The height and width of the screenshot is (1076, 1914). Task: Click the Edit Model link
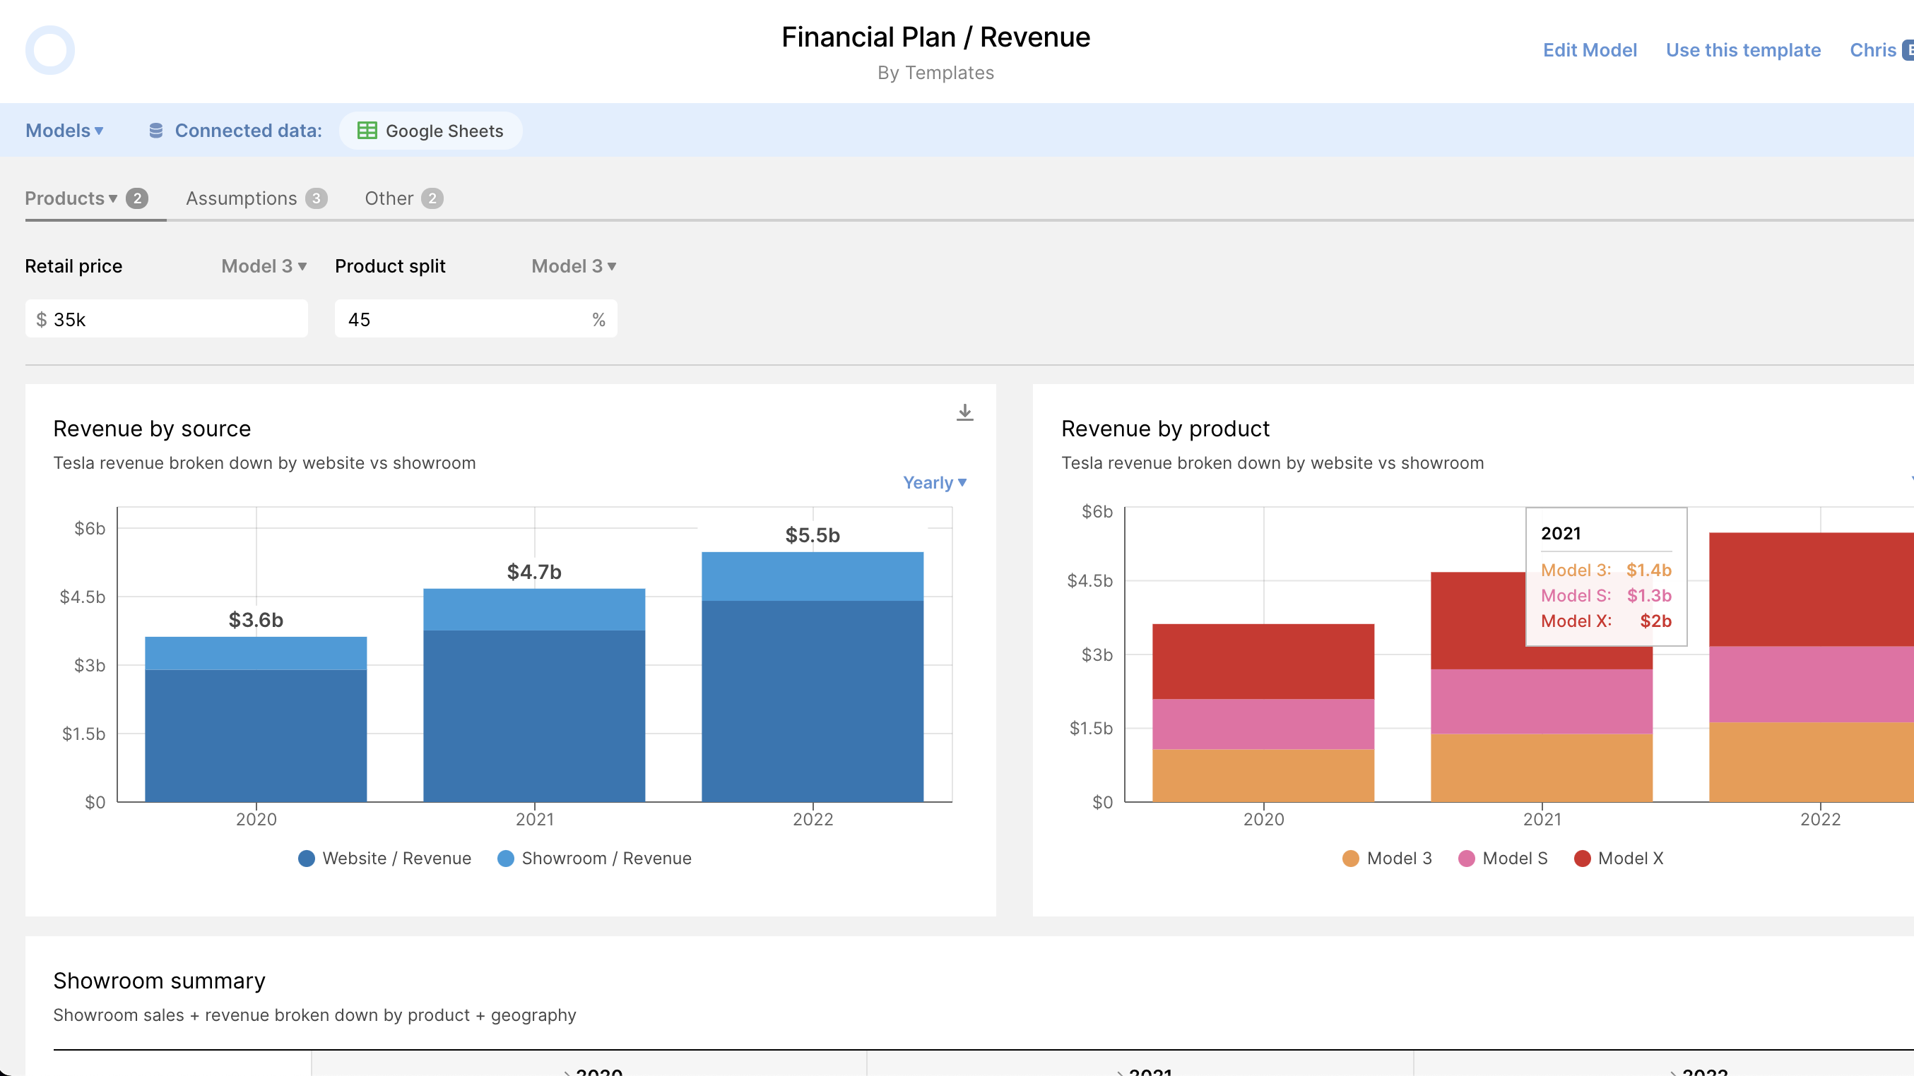[1589, 49]
